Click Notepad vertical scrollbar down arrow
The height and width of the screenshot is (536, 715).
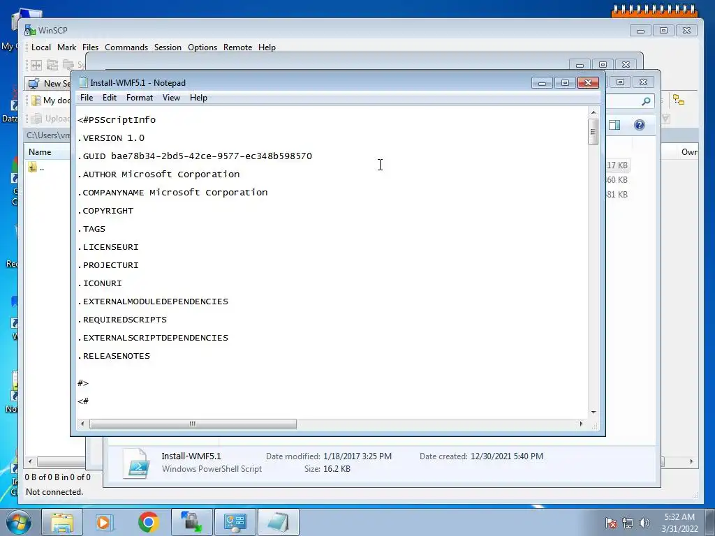(594, 412)
